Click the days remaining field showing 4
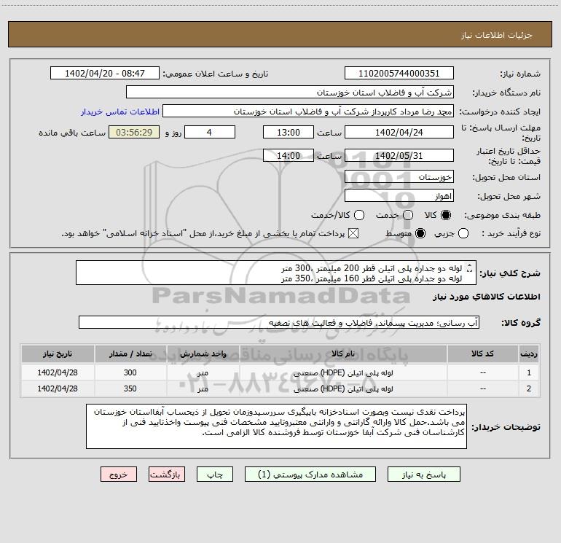Image resolution: width=561 pixels, height=543 pixels. coord(210,132)
